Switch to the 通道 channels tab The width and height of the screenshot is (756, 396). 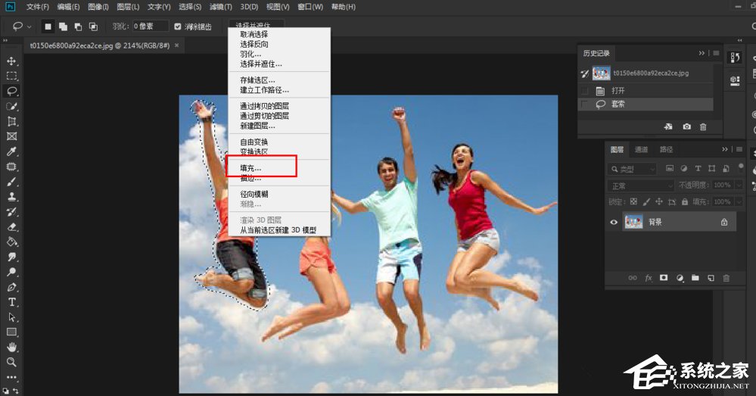pos(641,150)
